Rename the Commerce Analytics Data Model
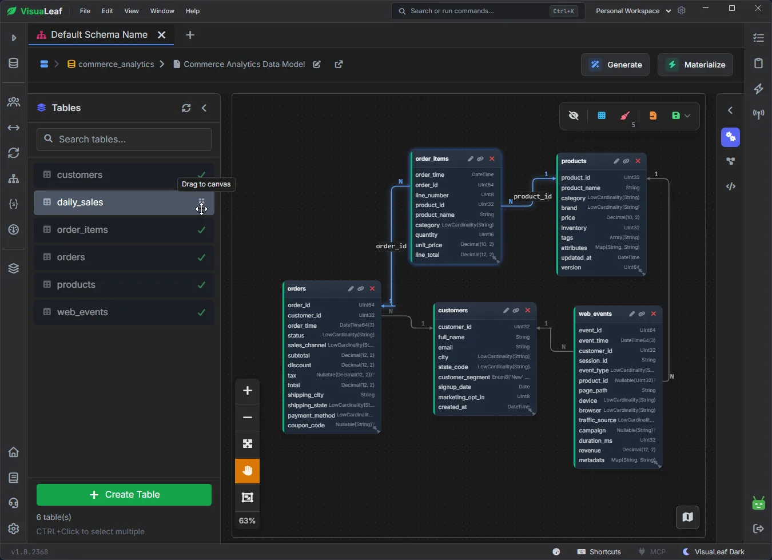 click(x=317, y=65)
